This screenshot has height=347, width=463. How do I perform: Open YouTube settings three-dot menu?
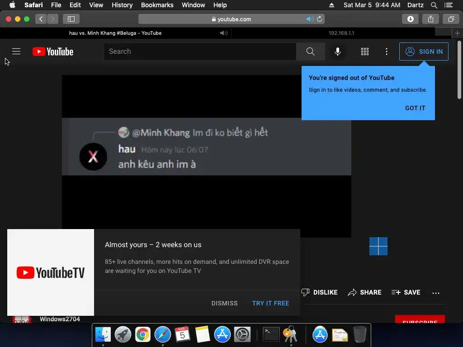pos(387,52)
